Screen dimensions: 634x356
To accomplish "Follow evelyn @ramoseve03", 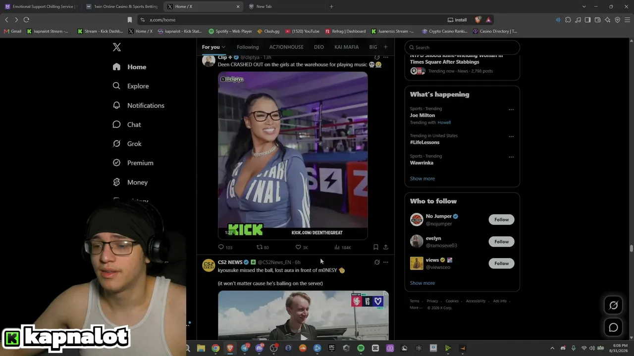I will pos(501,241).
